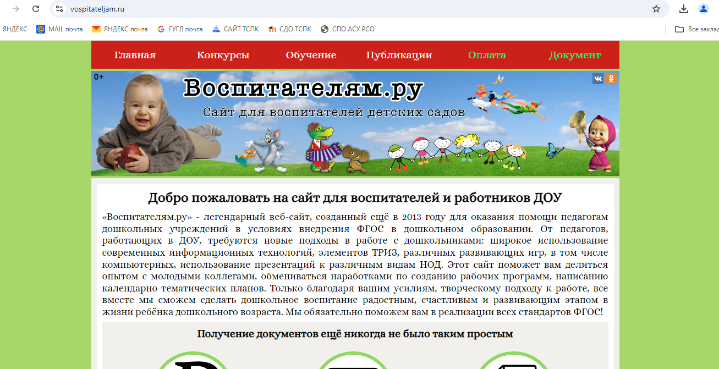
Task: Bookmark this page with the star icon
Action: click(656, 9)
